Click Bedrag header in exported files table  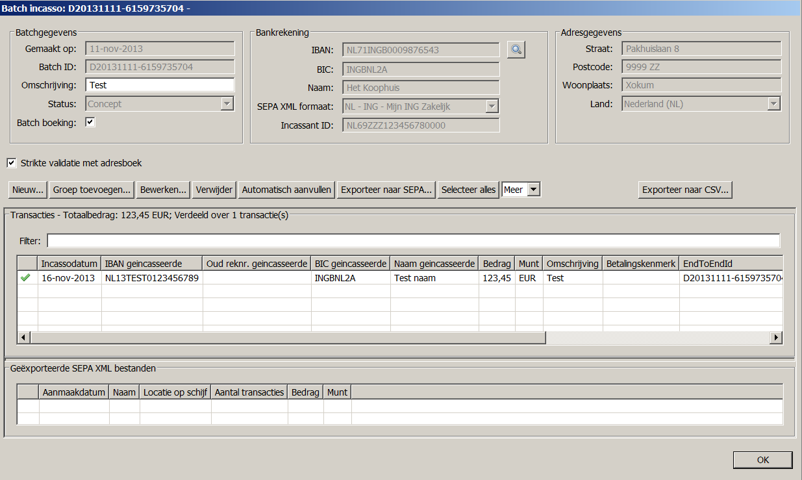pyautogui.click(x=305, y=392)
